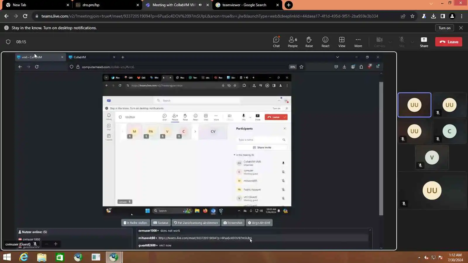Expand the camera options arrow

(x=390, y=42)
